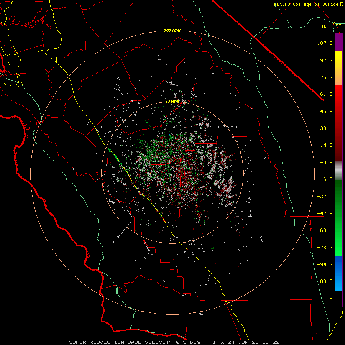The width and height of the screenshot is (345, 345).
Task: Click the black TH segment of the color bar
Action: (x=338, y=299)
